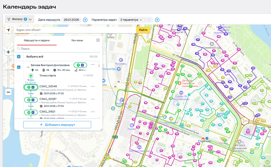Open the Фильтр dropdown
The width and height of the screenshot is (271, 167).
[x=20, y=19]
